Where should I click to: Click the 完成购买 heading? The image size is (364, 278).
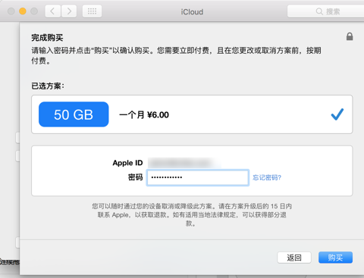click(47, 38)
